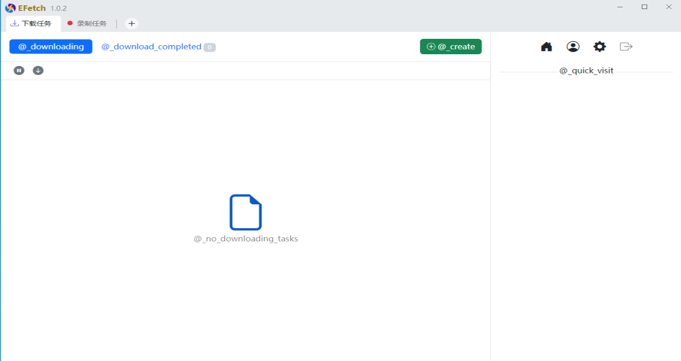
Task: Pause all downloads with pause icon
Action: (19, 71)
